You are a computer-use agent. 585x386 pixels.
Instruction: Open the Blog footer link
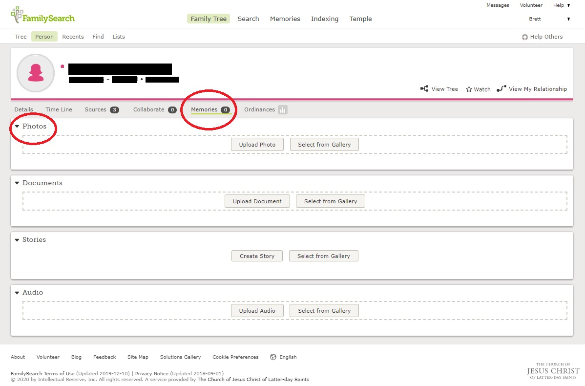(76, 357)
